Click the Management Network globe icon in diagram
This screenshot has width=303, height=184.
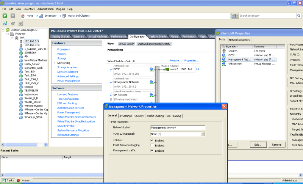click(151, 82)
